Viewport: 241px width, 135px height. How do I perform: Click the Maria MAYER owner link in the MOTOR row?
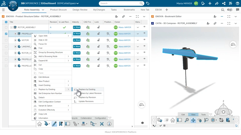[125, 40]
